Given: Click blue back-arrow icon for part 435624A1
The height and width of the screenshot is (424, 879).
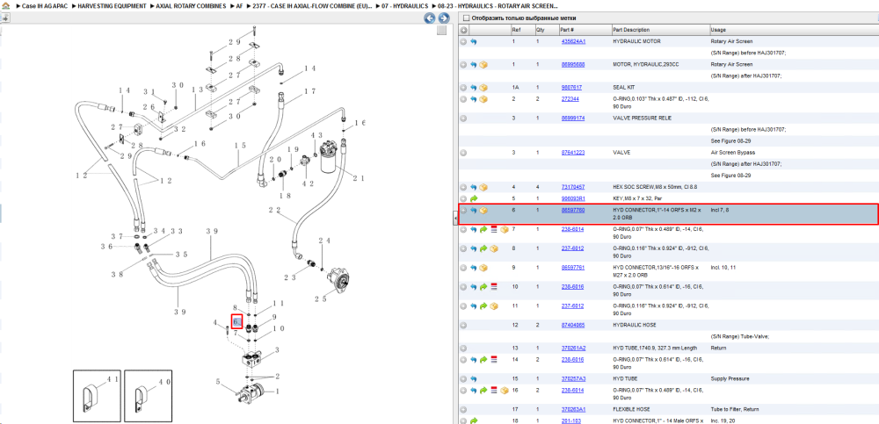Looking at the screenshot, I should pyautogui.click(x=474, y=41).
